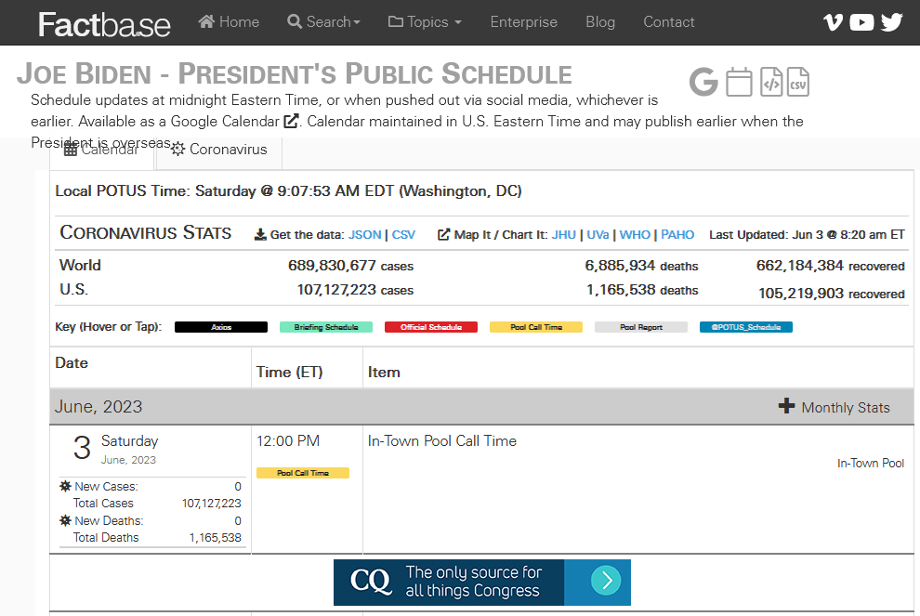This screenshot has height=616, width=920.
Task: Open the WHO map link
Action: (x=635, y=235)
